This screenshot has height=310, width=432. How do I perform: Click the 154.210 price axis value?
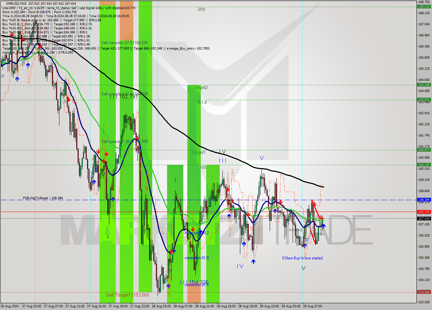tap(424, 280)
